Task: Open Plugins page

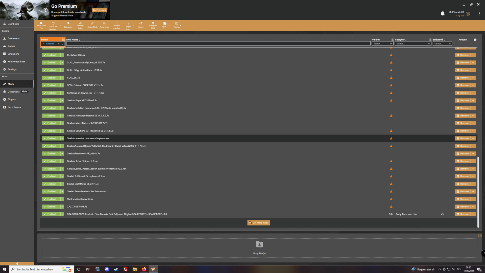Action: [x=12, y=99]
